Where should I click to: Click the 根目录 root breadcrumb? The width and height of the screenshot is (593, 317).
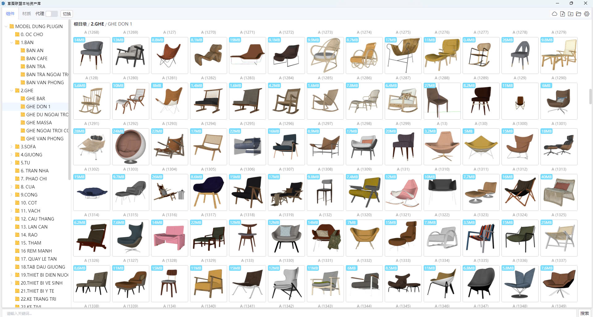pos(80,24)
